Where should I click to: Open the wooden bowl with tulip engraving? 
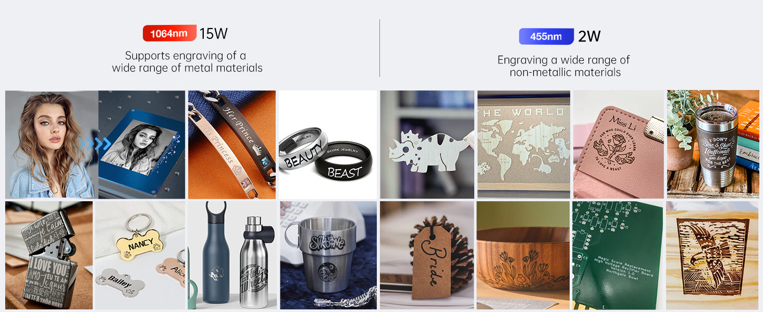coord(524,255)
